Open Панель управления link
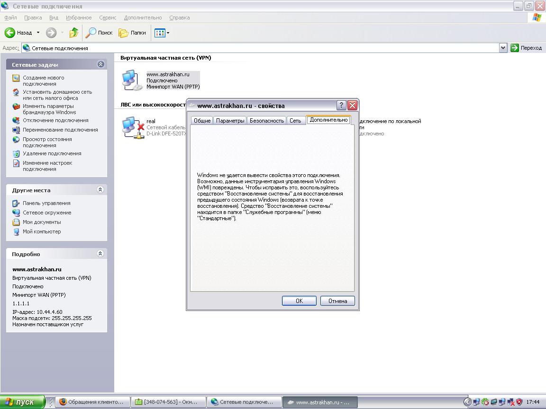 click(46, 203)
